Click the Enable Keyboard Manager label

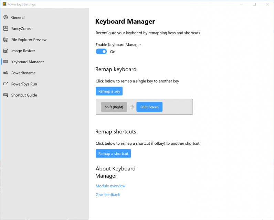(118, 45)
